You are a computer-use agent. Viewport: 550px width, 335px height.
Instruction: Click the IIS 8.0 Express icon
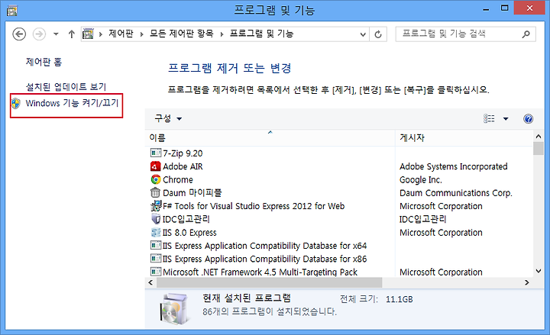point(156,232)
